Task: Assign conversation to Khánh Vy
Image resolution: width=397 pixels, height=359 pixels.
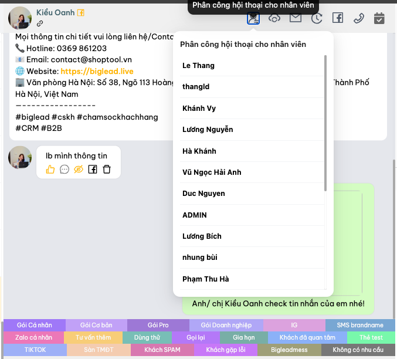Action: coord(199,108)
